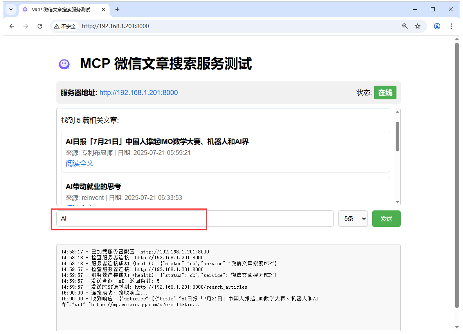The height and width of the screenshot is (334, 463).
Task: Click the zoom magnifier icon in address bar
Action: click(x=405, y=26)
